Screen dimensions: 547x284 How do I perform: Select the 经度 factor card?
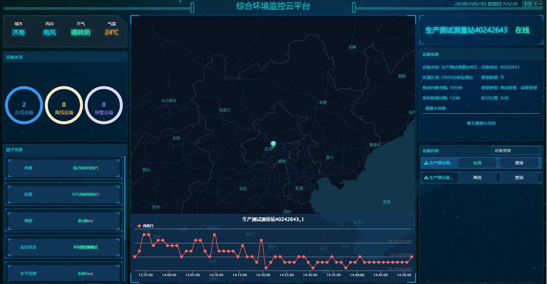pos(63,195)
